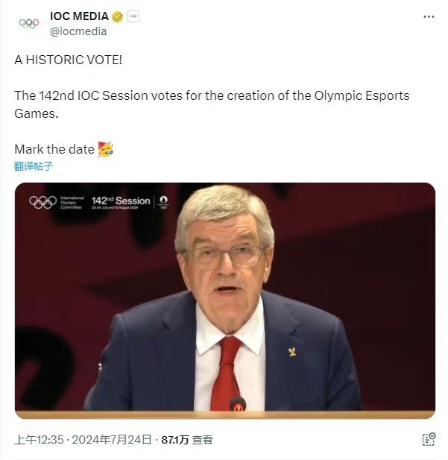Viewport: 448px width, 460px height.
Task: Click the 'Mark the date' text
Action: tap(54, 149)
